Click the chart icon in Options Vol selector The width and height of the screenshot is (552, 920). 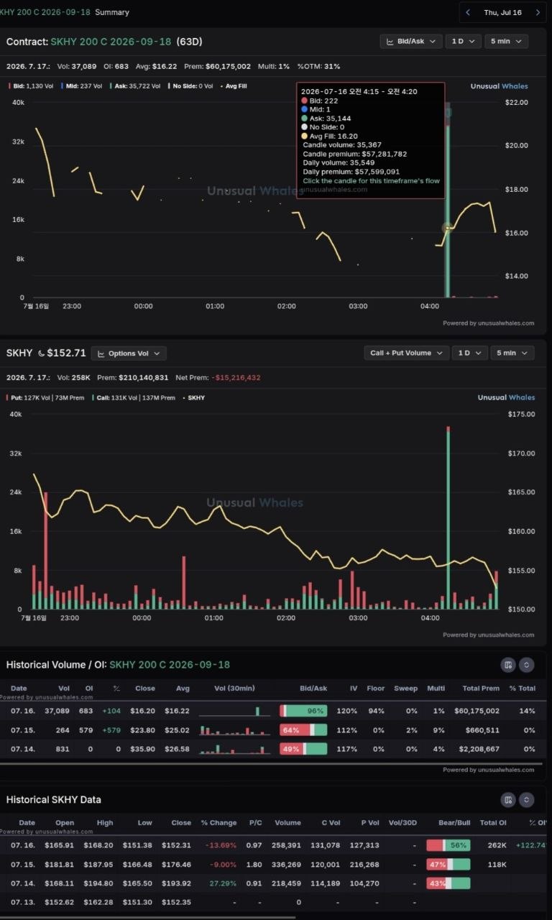101,354
